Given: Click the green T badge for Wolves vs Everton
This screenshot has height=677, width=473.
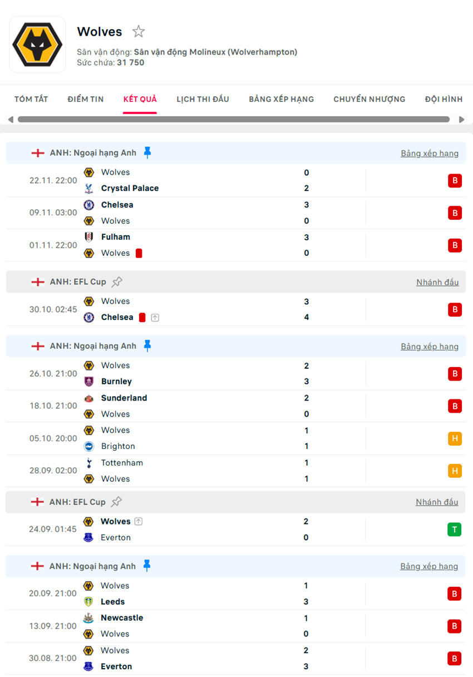Looking at the screenshot, I should (x=454, y=529).
